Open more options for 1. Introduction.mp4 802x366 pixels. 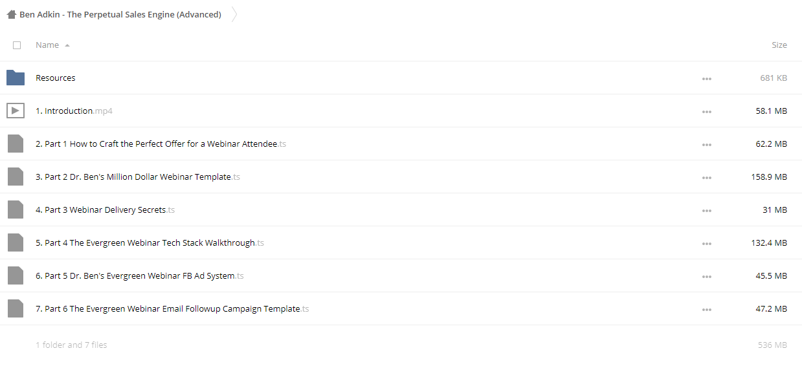point(706,112)
